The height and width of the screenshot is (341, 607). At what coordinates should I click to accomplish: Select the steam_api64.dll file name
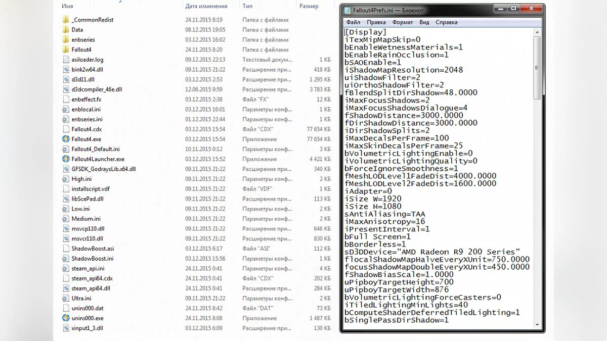coord(91,288)
